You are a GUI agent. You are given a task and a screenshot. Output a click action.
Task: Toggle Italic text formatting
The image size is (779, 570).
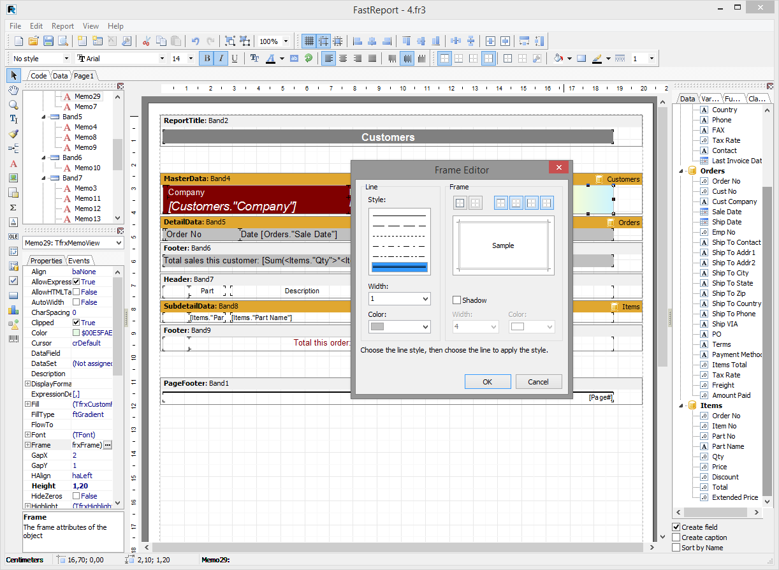pos(221,59)
